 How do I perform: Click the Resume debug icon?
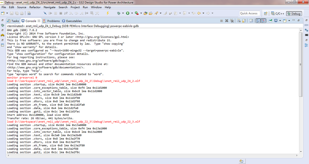(x=50, y=13)
